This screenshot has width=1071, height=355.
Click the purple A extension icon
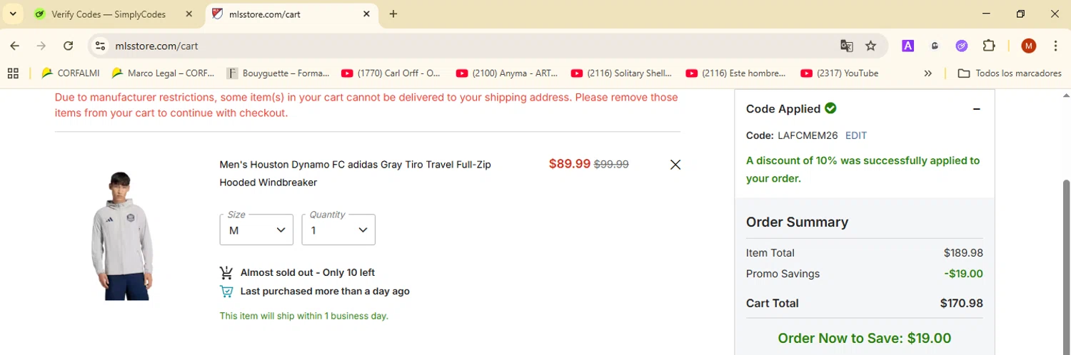[x=907, y=46]
